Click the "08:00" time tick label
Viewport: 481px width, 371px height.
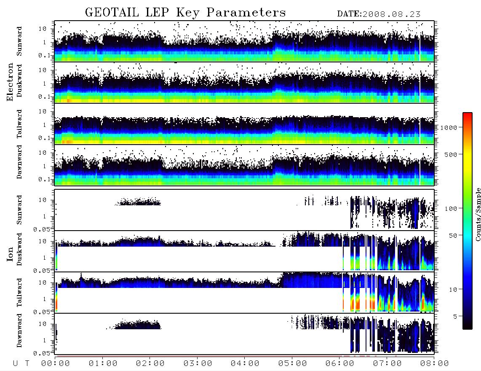(435, 363)
